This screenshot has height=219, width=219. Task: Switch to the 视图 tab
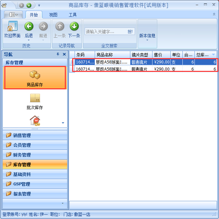(53, 15)
